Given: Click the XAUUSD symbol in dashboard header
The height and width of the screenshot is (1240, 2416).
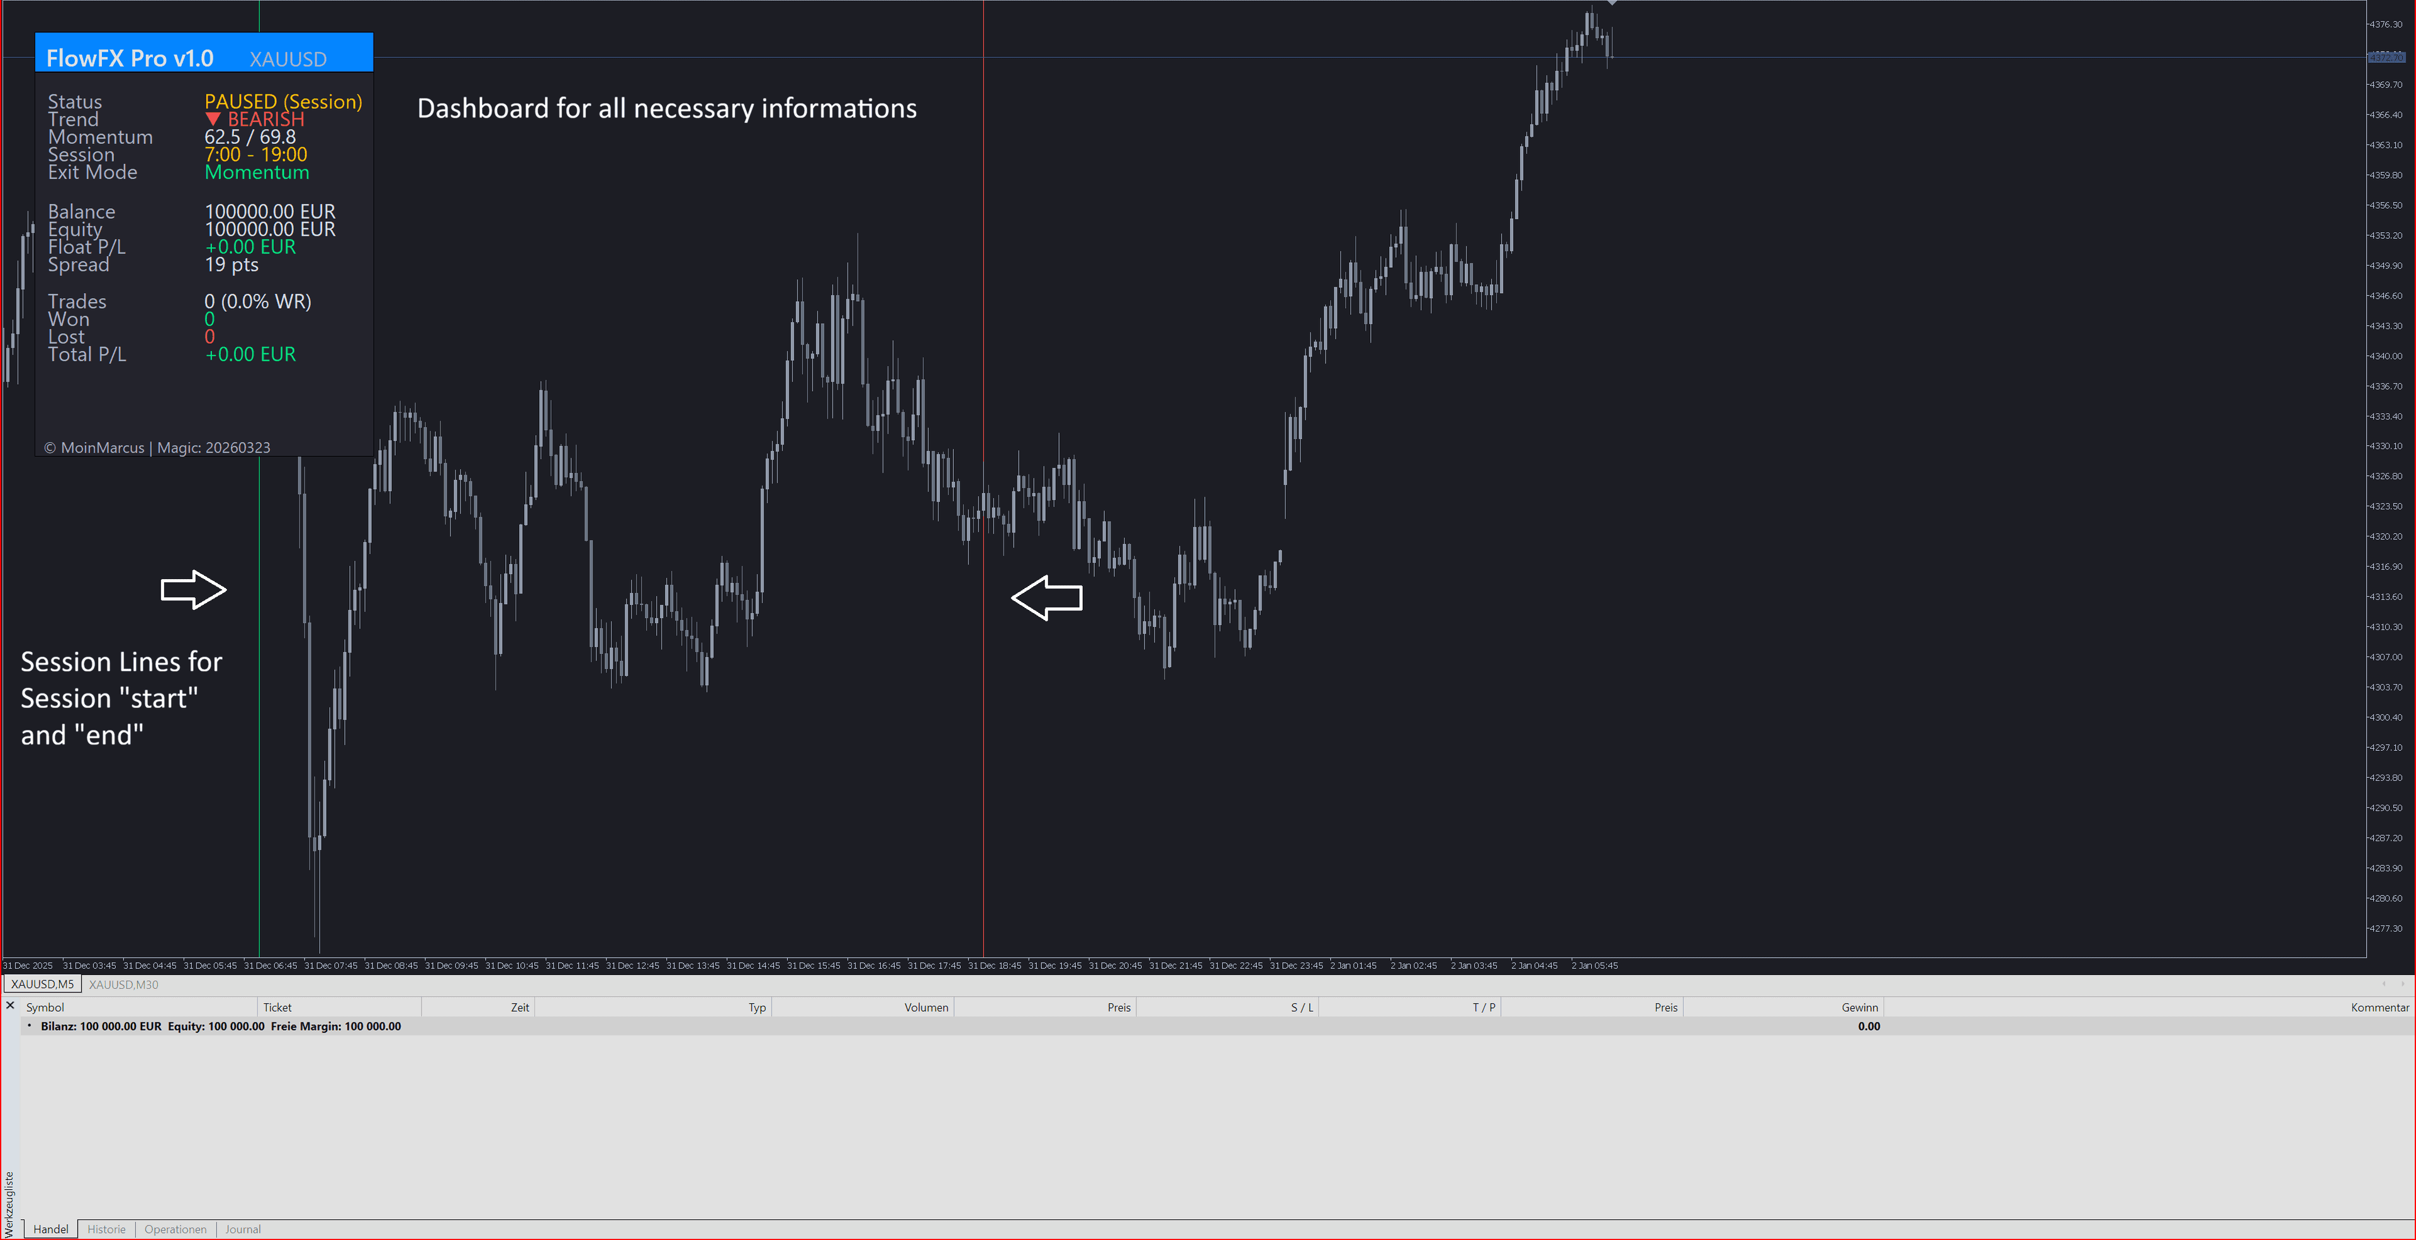Looking at the screenshot, I should (x=288, y=59).
